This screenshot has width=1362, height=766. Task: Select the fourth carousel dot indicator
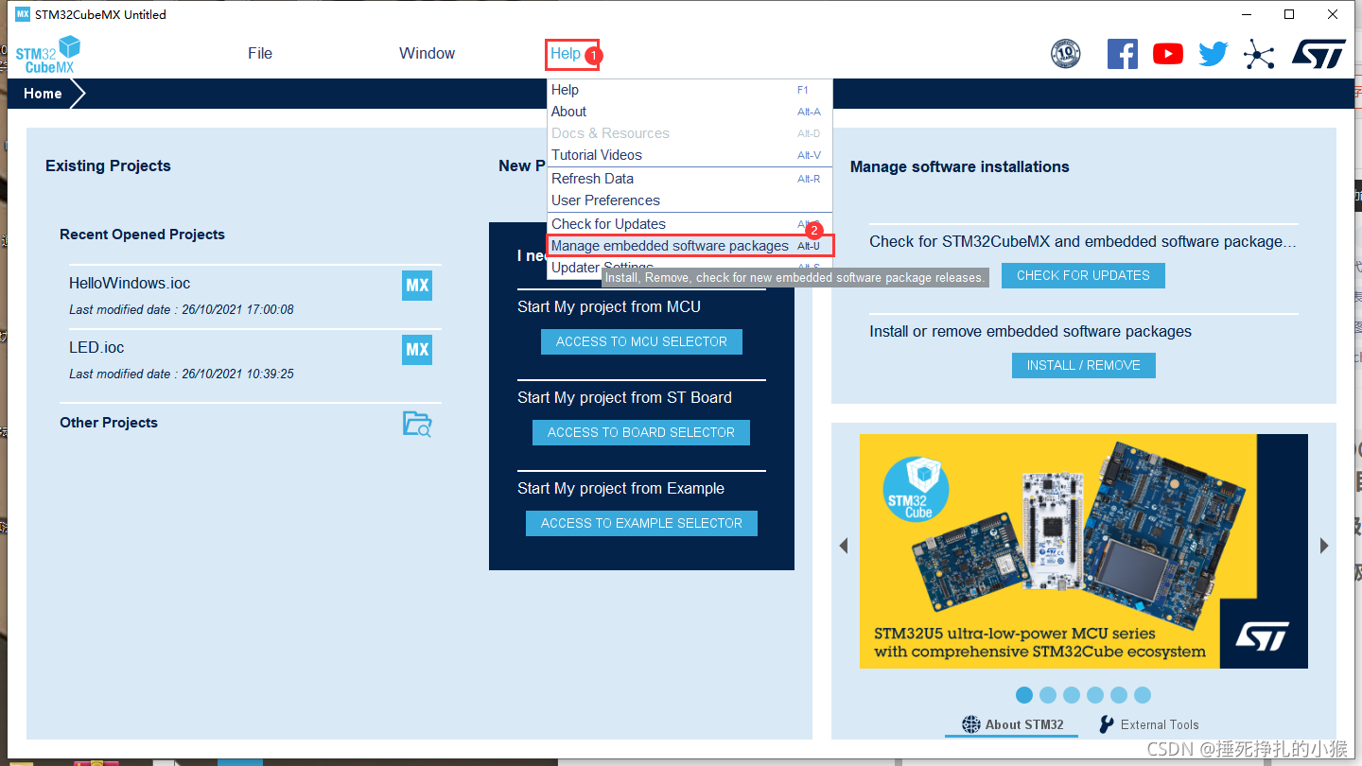coord(1095,695)
